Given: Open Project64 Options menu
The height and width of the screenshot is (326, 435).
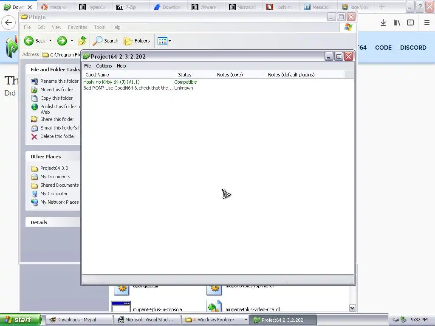Looking at the screenshot, I should pos(104,66).
